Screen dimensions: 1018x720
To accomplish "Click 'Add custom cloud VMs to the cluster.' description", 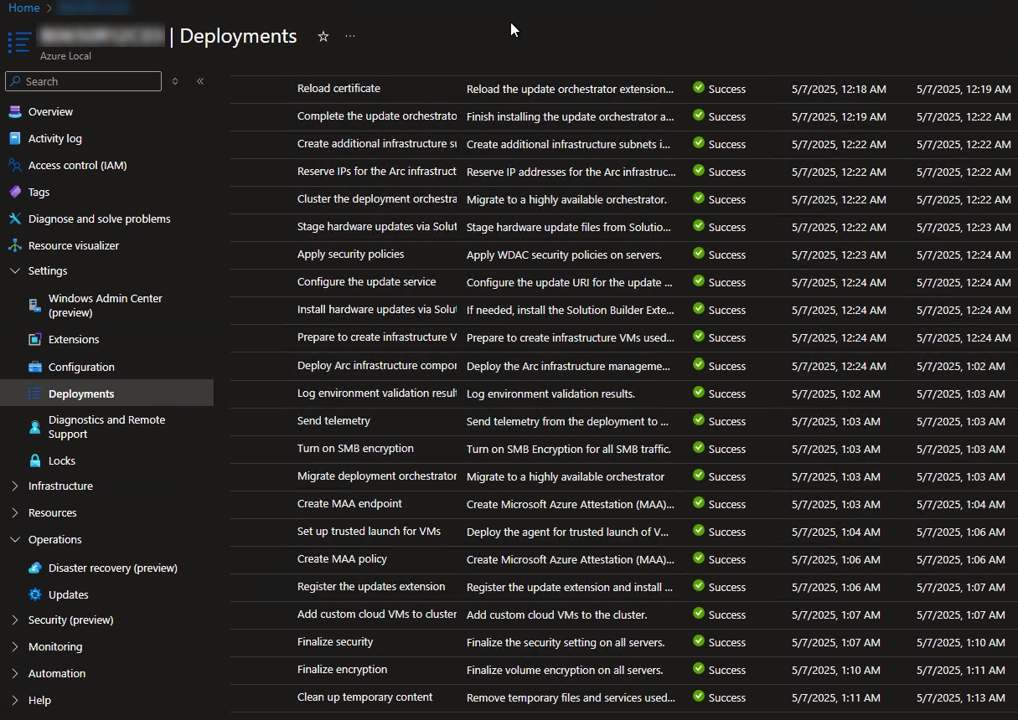I will coord(557,615).
